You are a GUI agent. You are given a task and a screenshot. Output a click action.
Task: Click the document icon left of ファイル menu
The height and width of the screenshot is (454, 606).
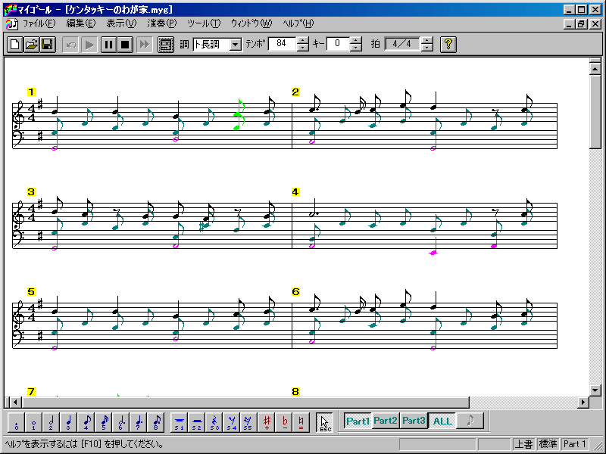pos(12,24)
